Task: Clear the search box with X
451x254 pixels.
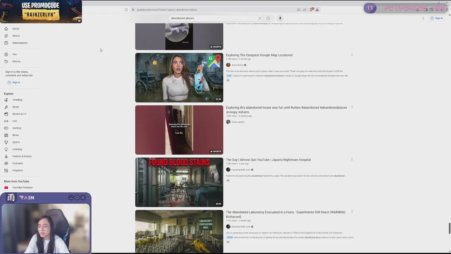Action: (260, 18)
